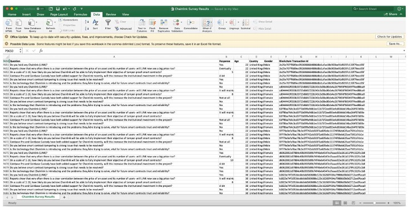The height and width of the screenshot is (207, 409).
Task: Select the Chainlink Survey Results sheet tab
Action: pos(38,197)
